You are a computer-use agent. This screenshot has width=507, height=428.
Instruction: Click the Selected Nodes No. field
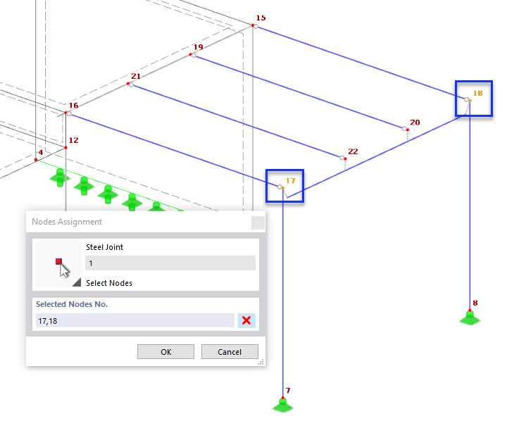pyautogui.click(x=134, y=320)
